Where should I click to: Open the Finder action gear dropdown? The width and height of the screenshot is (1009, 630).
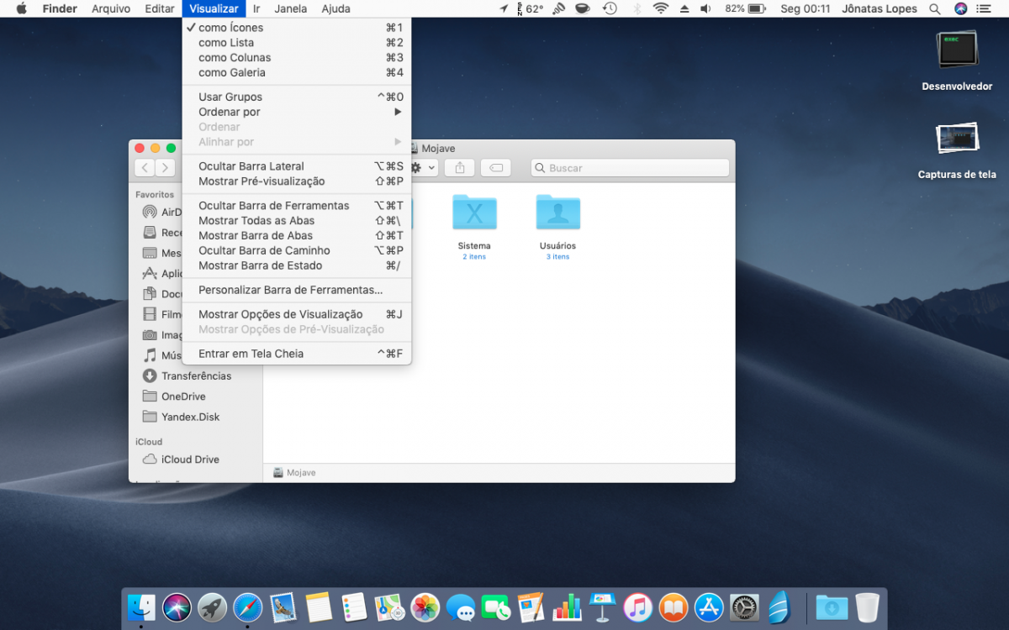coord(423,168)
